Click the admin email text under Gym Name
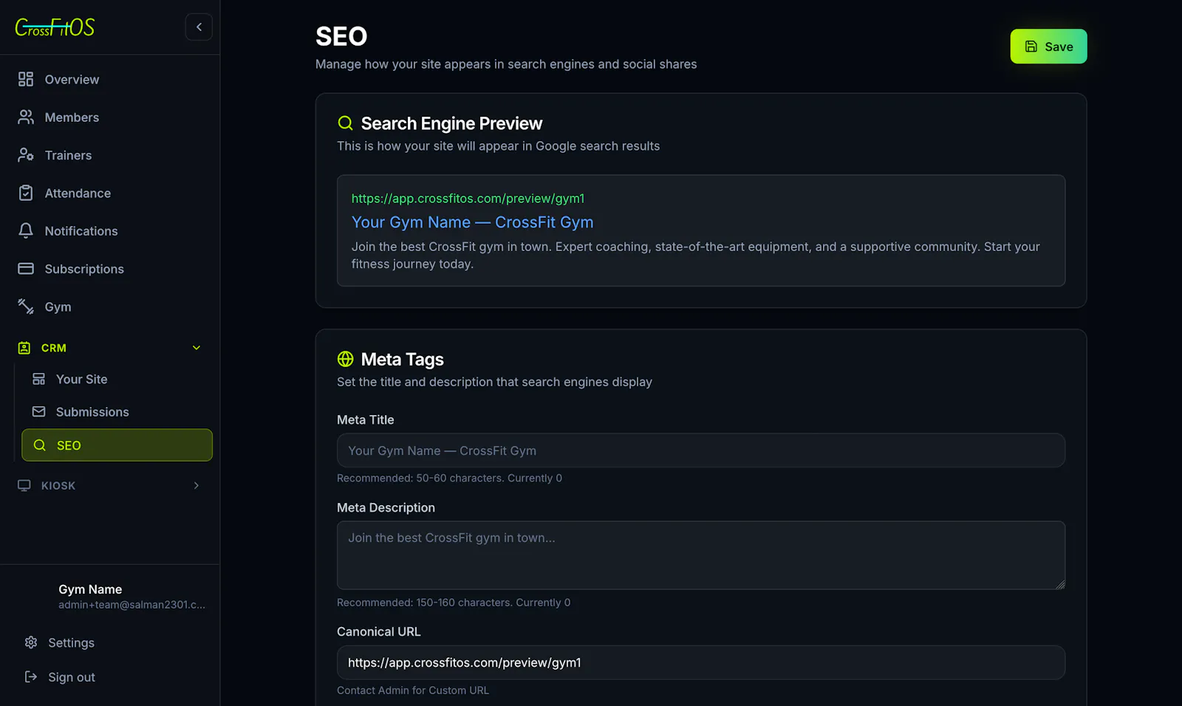Screen dimensions: 1182x706 click(x=132, y=604)
